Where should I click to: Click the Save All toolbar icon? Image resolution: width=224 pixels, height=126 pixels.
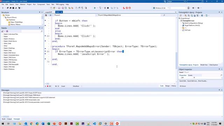pos(63,8)
